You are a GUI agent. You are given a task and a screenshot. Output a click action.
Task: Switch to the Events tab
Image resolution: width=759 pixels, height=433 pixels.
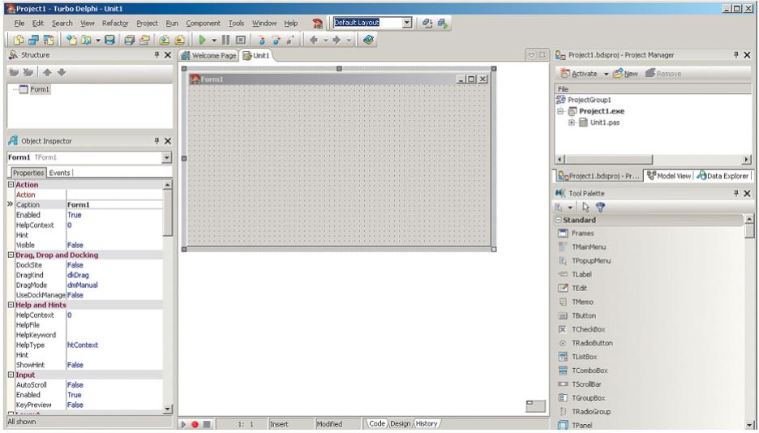[59, 173]
